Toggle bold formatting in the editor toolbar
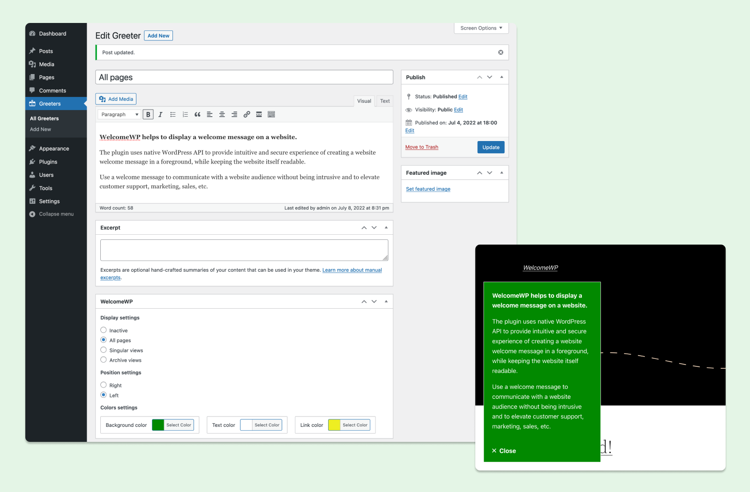Viewport: 750px width, 492px height. point(148,114)
